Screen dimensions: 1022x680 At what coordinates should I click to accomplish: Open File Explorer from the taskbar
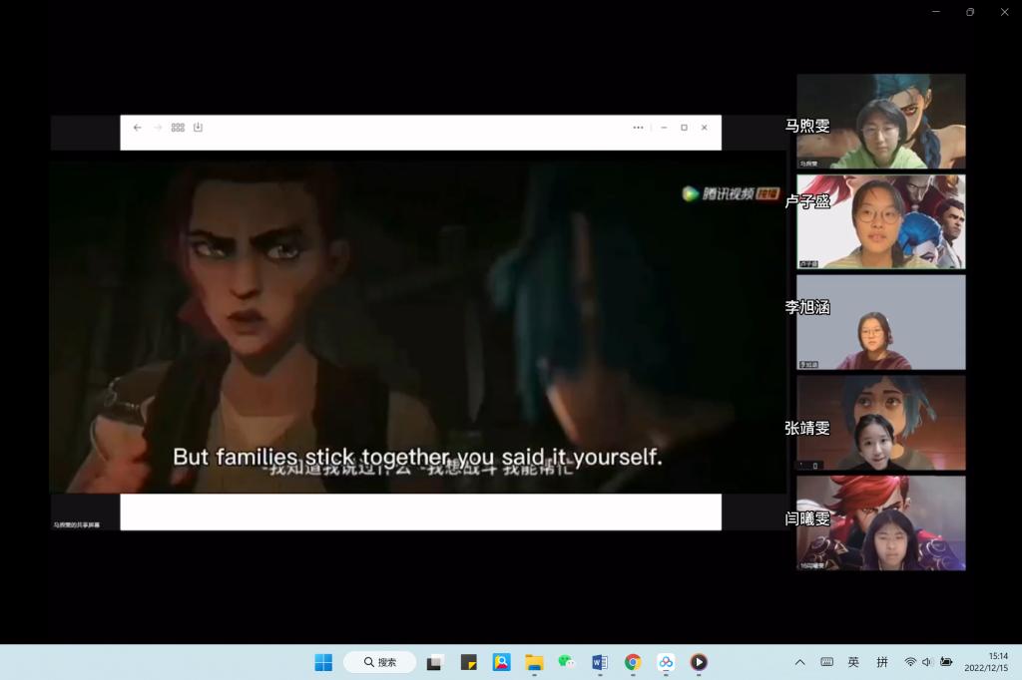(534, 662)
